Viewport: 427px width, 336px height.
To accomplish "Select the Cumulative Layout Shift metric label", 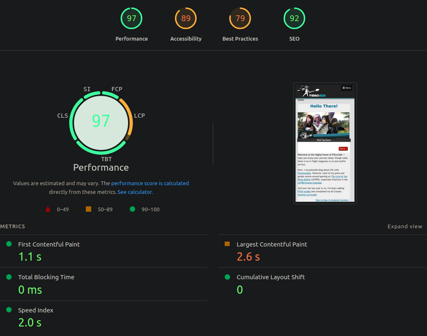I will click(271, 277).
